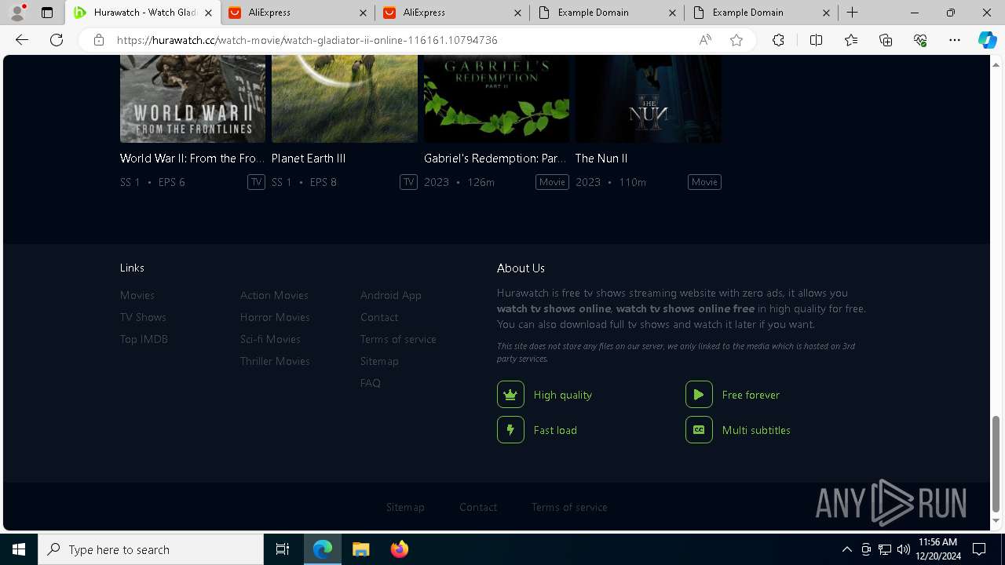Image resolution: width=1005 pixels, height=565 pixels.
Task: Open the Sitemap link in Links column
Action: pos(379,361)
